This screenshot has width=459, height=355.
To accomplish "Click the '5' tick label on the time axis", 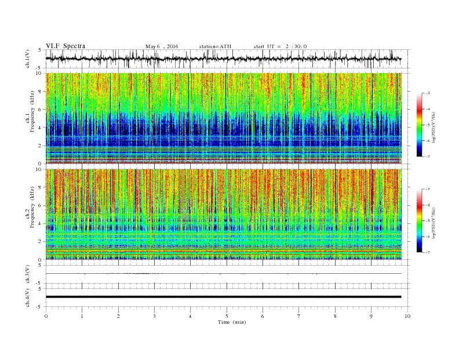I will point(227,316).
